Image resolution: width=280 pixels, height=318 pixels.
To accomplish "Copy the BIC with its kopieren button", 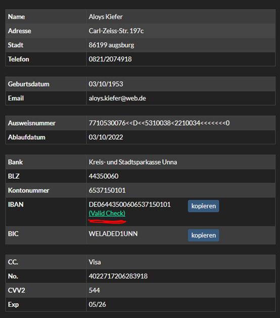I will point(203,235).
